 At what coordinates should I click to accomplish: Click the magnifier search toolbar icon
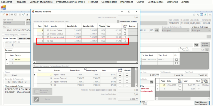pos(20,15)
